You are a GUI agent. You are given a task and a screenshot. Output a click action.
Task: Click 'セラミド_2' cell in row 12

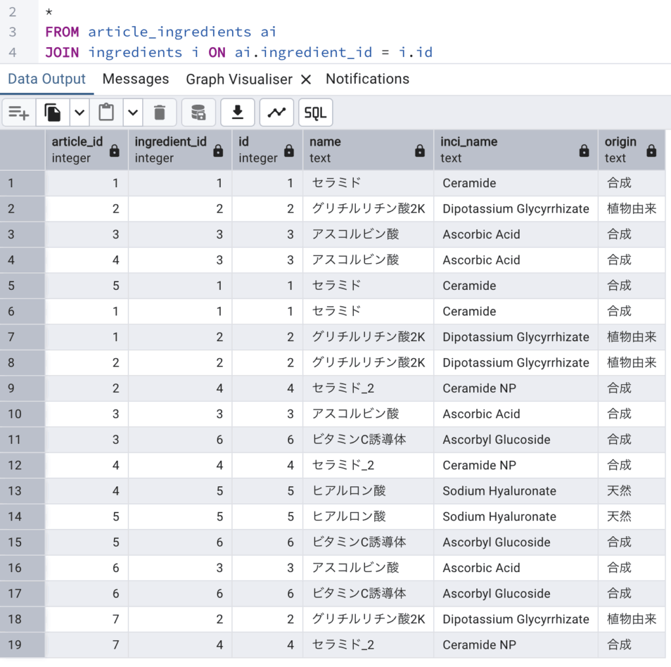tap(368, 465)
